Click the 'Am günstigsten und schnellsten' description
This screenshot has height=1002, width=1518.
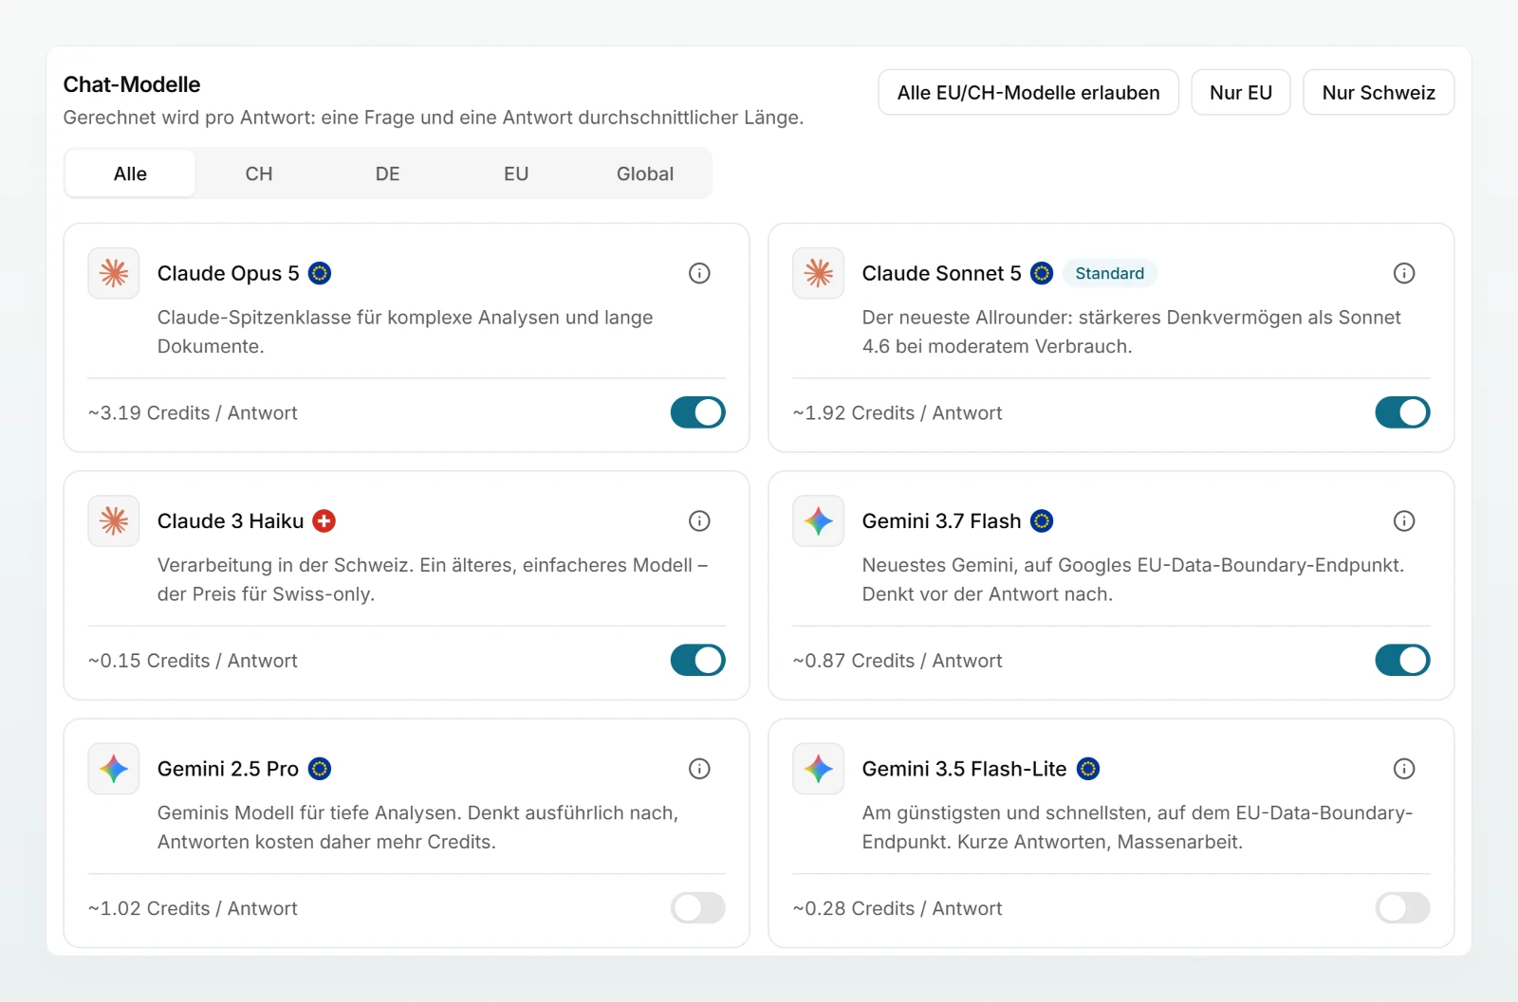coord(1138,827)
